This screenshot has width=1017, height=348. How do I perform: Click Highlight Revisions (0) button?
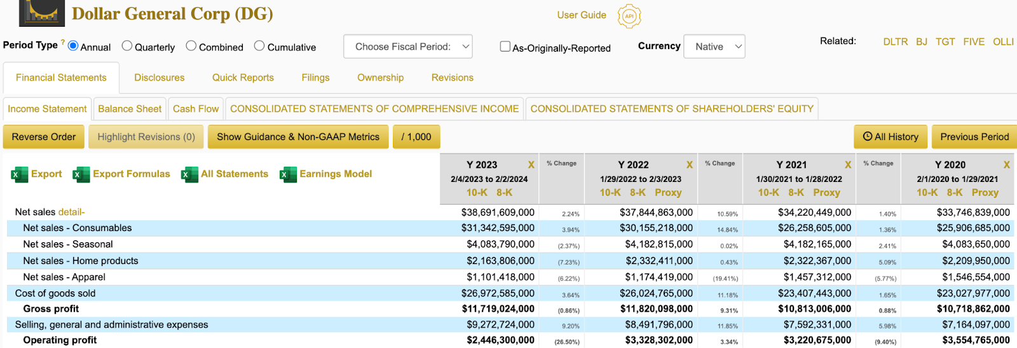[146, 137]
